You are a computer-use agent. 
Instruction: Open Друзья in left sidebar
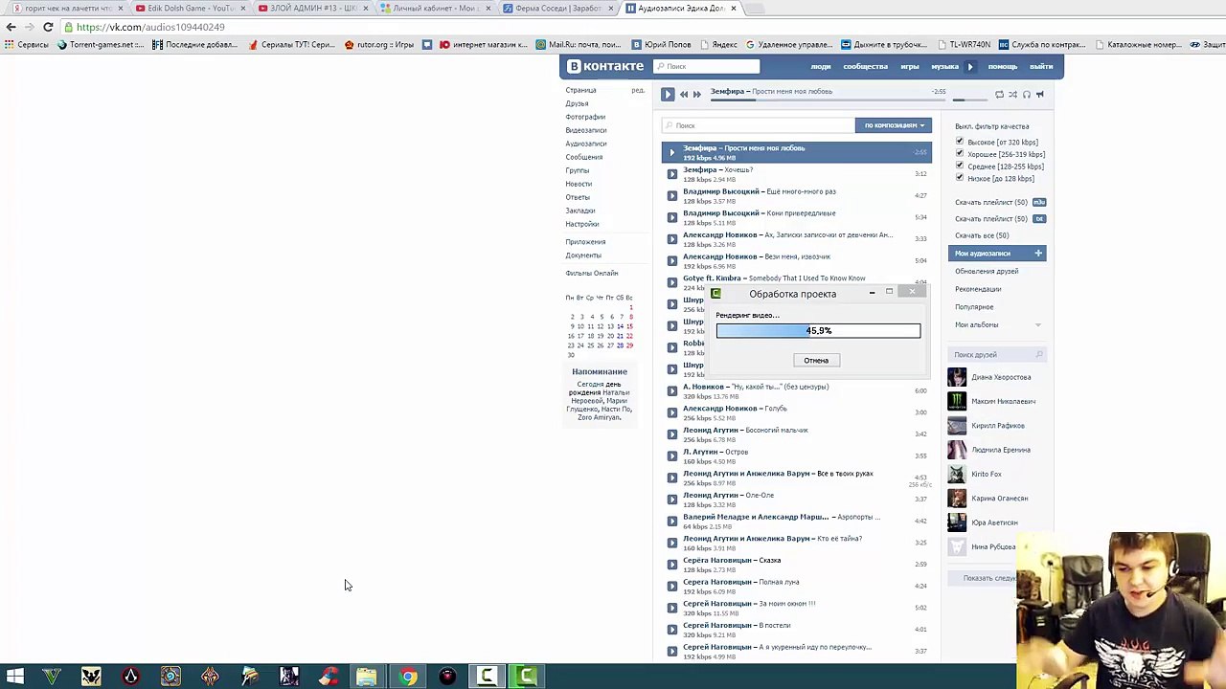click(x=578, y=103)
